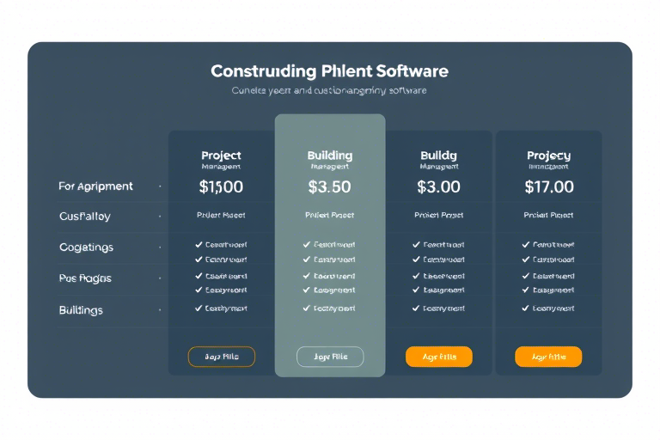Select the Bulldings row label
Viewport: 660px width, 440px height.
81,310
